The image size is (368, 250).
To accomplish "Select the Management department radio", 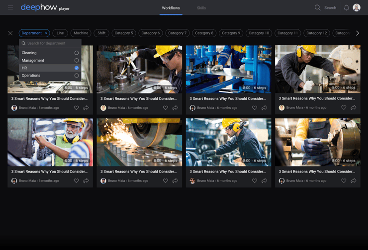I will coord(77,60).
